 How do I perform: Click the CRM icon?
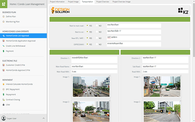(3, 105)
